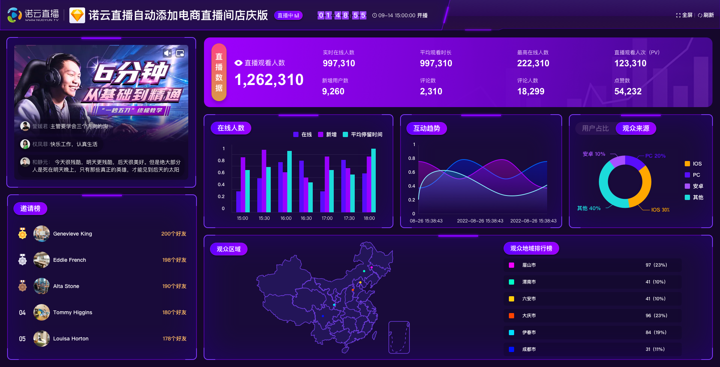Open picture-in-picture on video
The width and height of the screenshot is (720, 367).
(180, 53)
